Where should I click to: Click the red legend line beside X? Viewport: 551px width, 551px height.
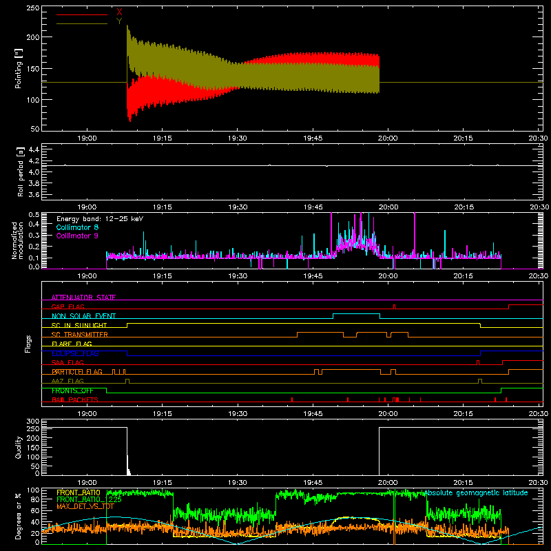82,14
